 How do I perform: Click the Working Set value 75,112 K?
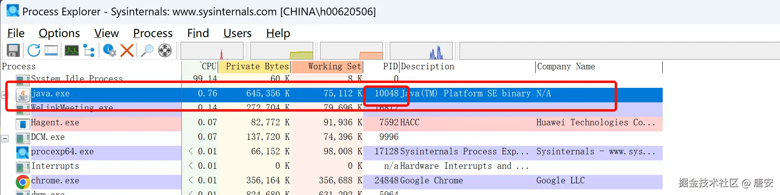click(x=343, y=94)
